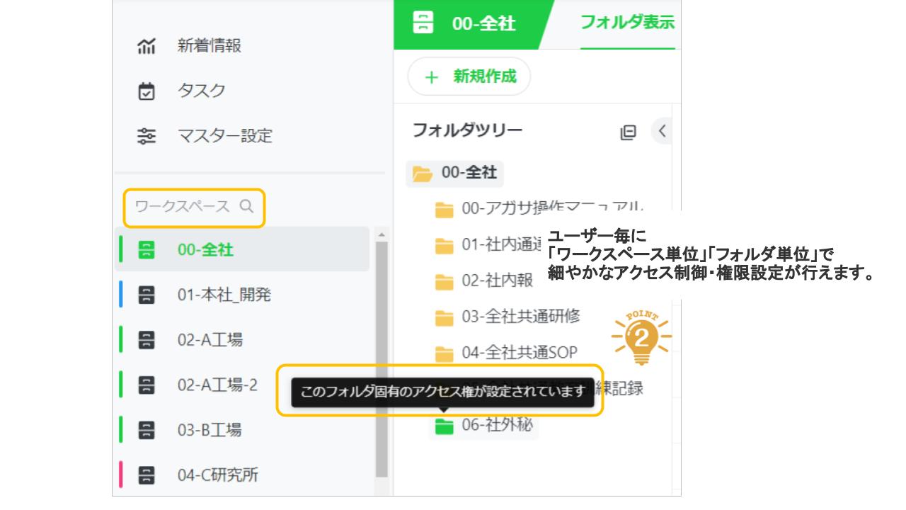Click the folder icon of 03-全社共通研修

pos(445,317)
